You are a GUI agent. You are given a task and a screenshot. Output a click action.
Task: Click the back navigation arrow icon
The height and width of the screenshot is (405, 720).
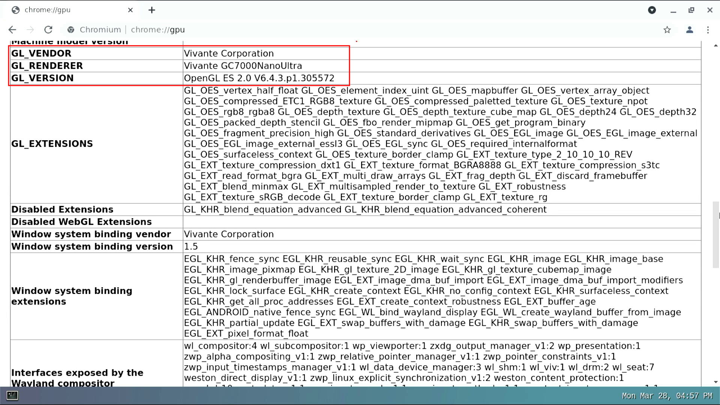[x=12, y=29]
